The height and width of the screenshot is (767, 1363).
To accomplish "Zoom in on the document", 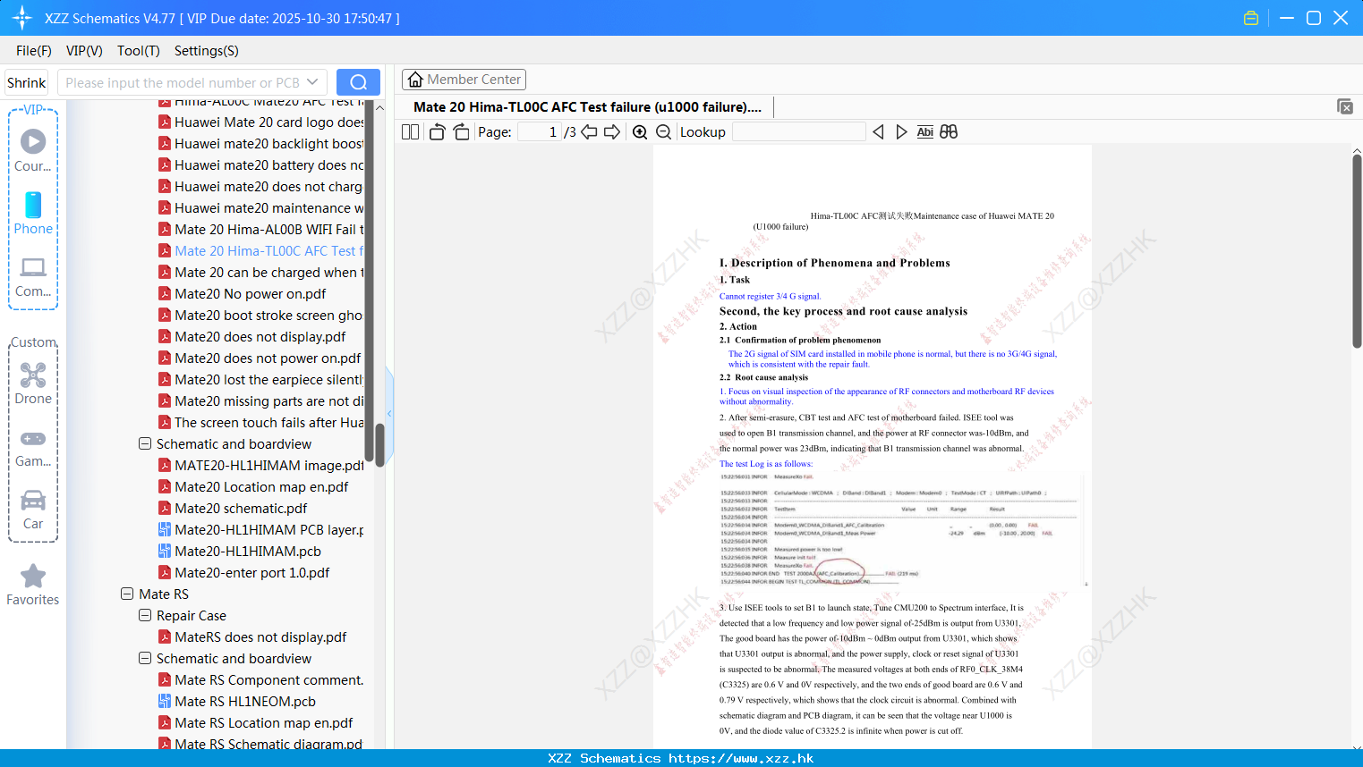I will coord(640,131).
